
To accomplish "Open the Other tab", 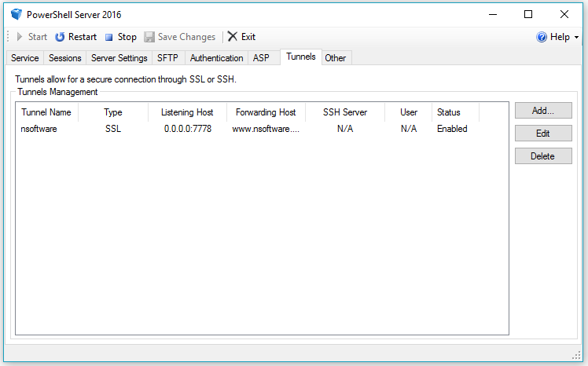I will click(x=335, y=58).
